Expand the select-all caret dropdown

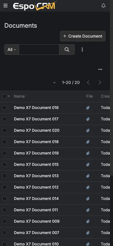pos(9,96)
